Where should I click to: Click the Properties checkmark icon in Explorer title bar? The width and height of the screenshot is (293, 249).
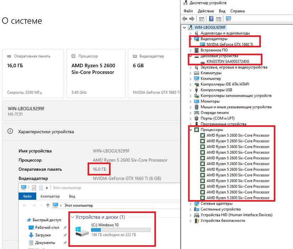pyautogui.click(x=34, y=187)
